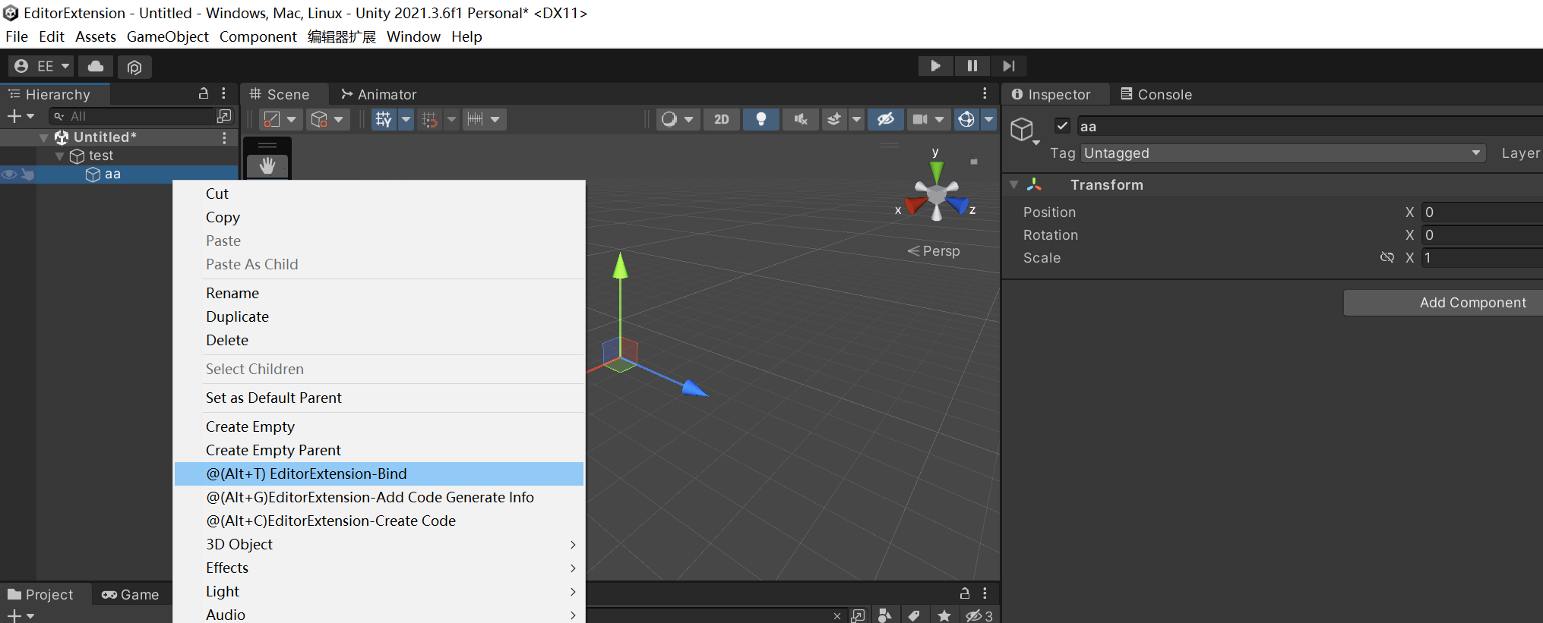Image resolution: width=1543 pixels, height=623 pixels.
Task: Click the Pause button
Action: (x=972, y=66)
